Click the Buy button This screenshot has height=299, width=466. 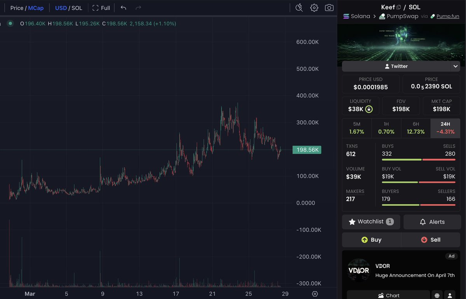coord(371,240)
